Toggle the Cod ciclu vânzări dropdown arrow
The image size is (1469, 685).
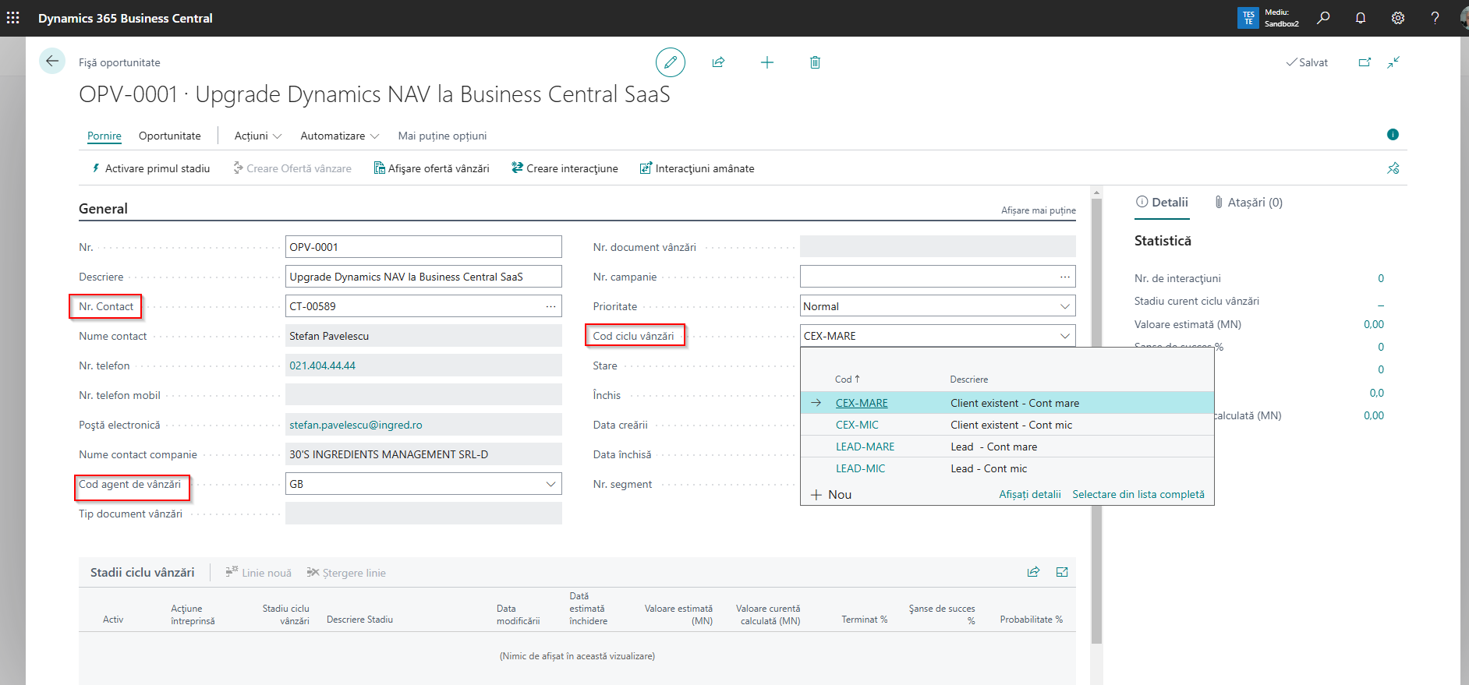coord(1065,336)
